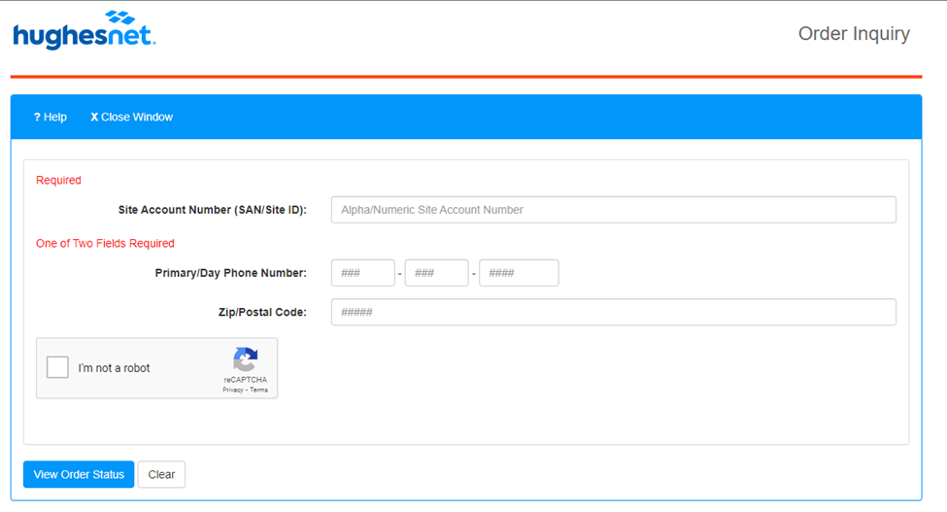This screenshot has width=947, height=512.
Task: Click the last four-digit phone field
Action: click(519, 273)
